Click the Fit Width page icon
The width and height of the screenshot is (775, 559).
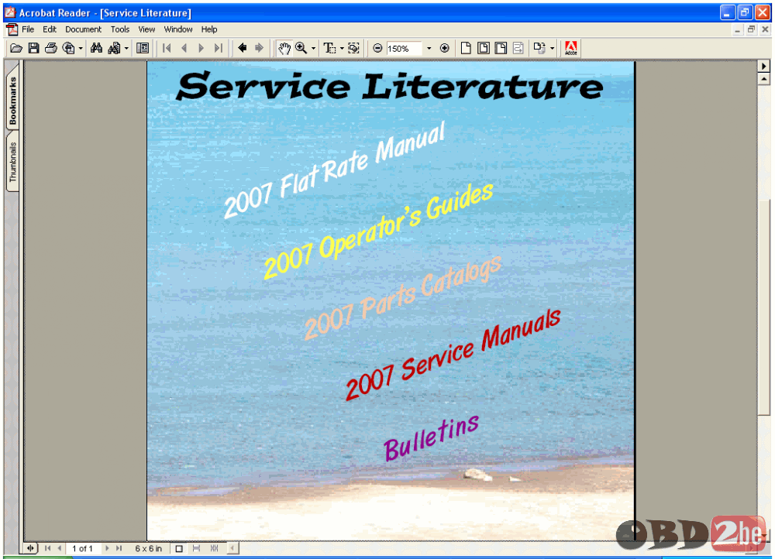click(501, 48)
